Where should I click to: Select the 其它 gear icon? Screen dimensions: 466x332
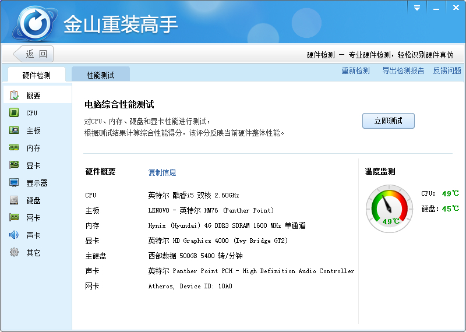coord(14,252)
